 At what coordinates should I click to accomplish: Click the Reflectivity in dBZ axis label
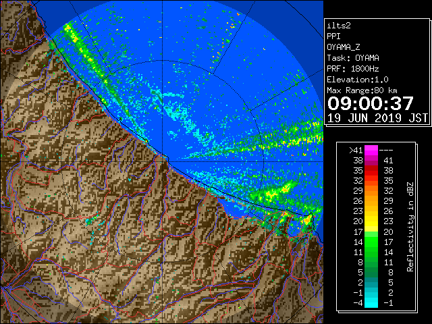pyautogui.click(x=410, y=227)
